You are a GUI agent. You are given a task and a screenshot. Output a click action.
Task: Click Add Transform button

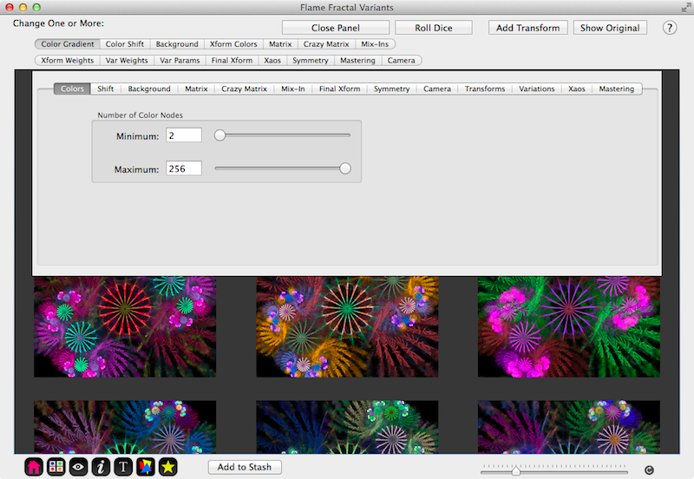click(x=528, y=28)
